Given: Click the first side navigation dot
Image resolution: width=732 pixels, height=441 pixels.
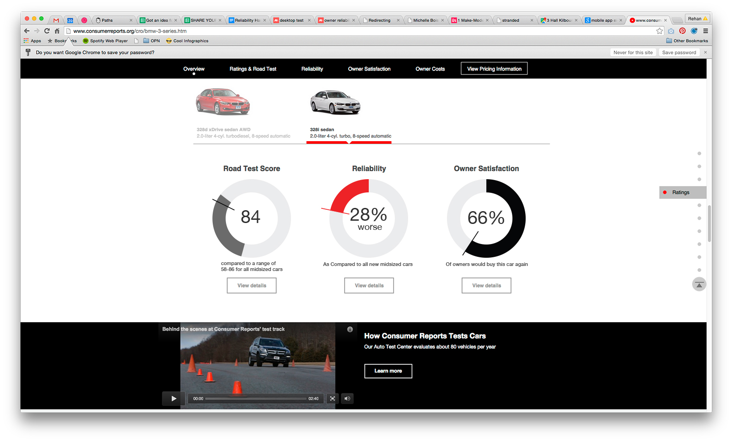Looking at the screenshot, I should [x=699, y=154].
